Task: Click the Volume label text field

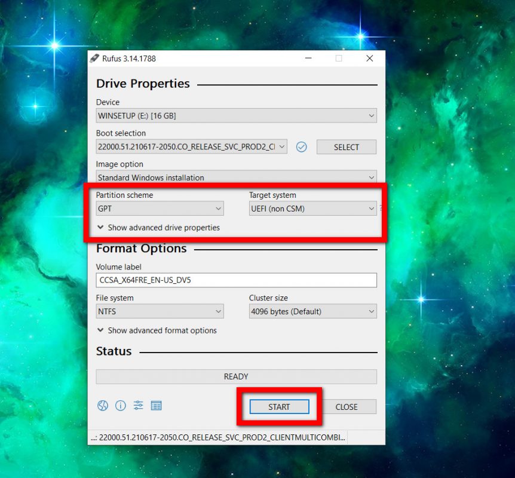Action: tap(236, 280)
